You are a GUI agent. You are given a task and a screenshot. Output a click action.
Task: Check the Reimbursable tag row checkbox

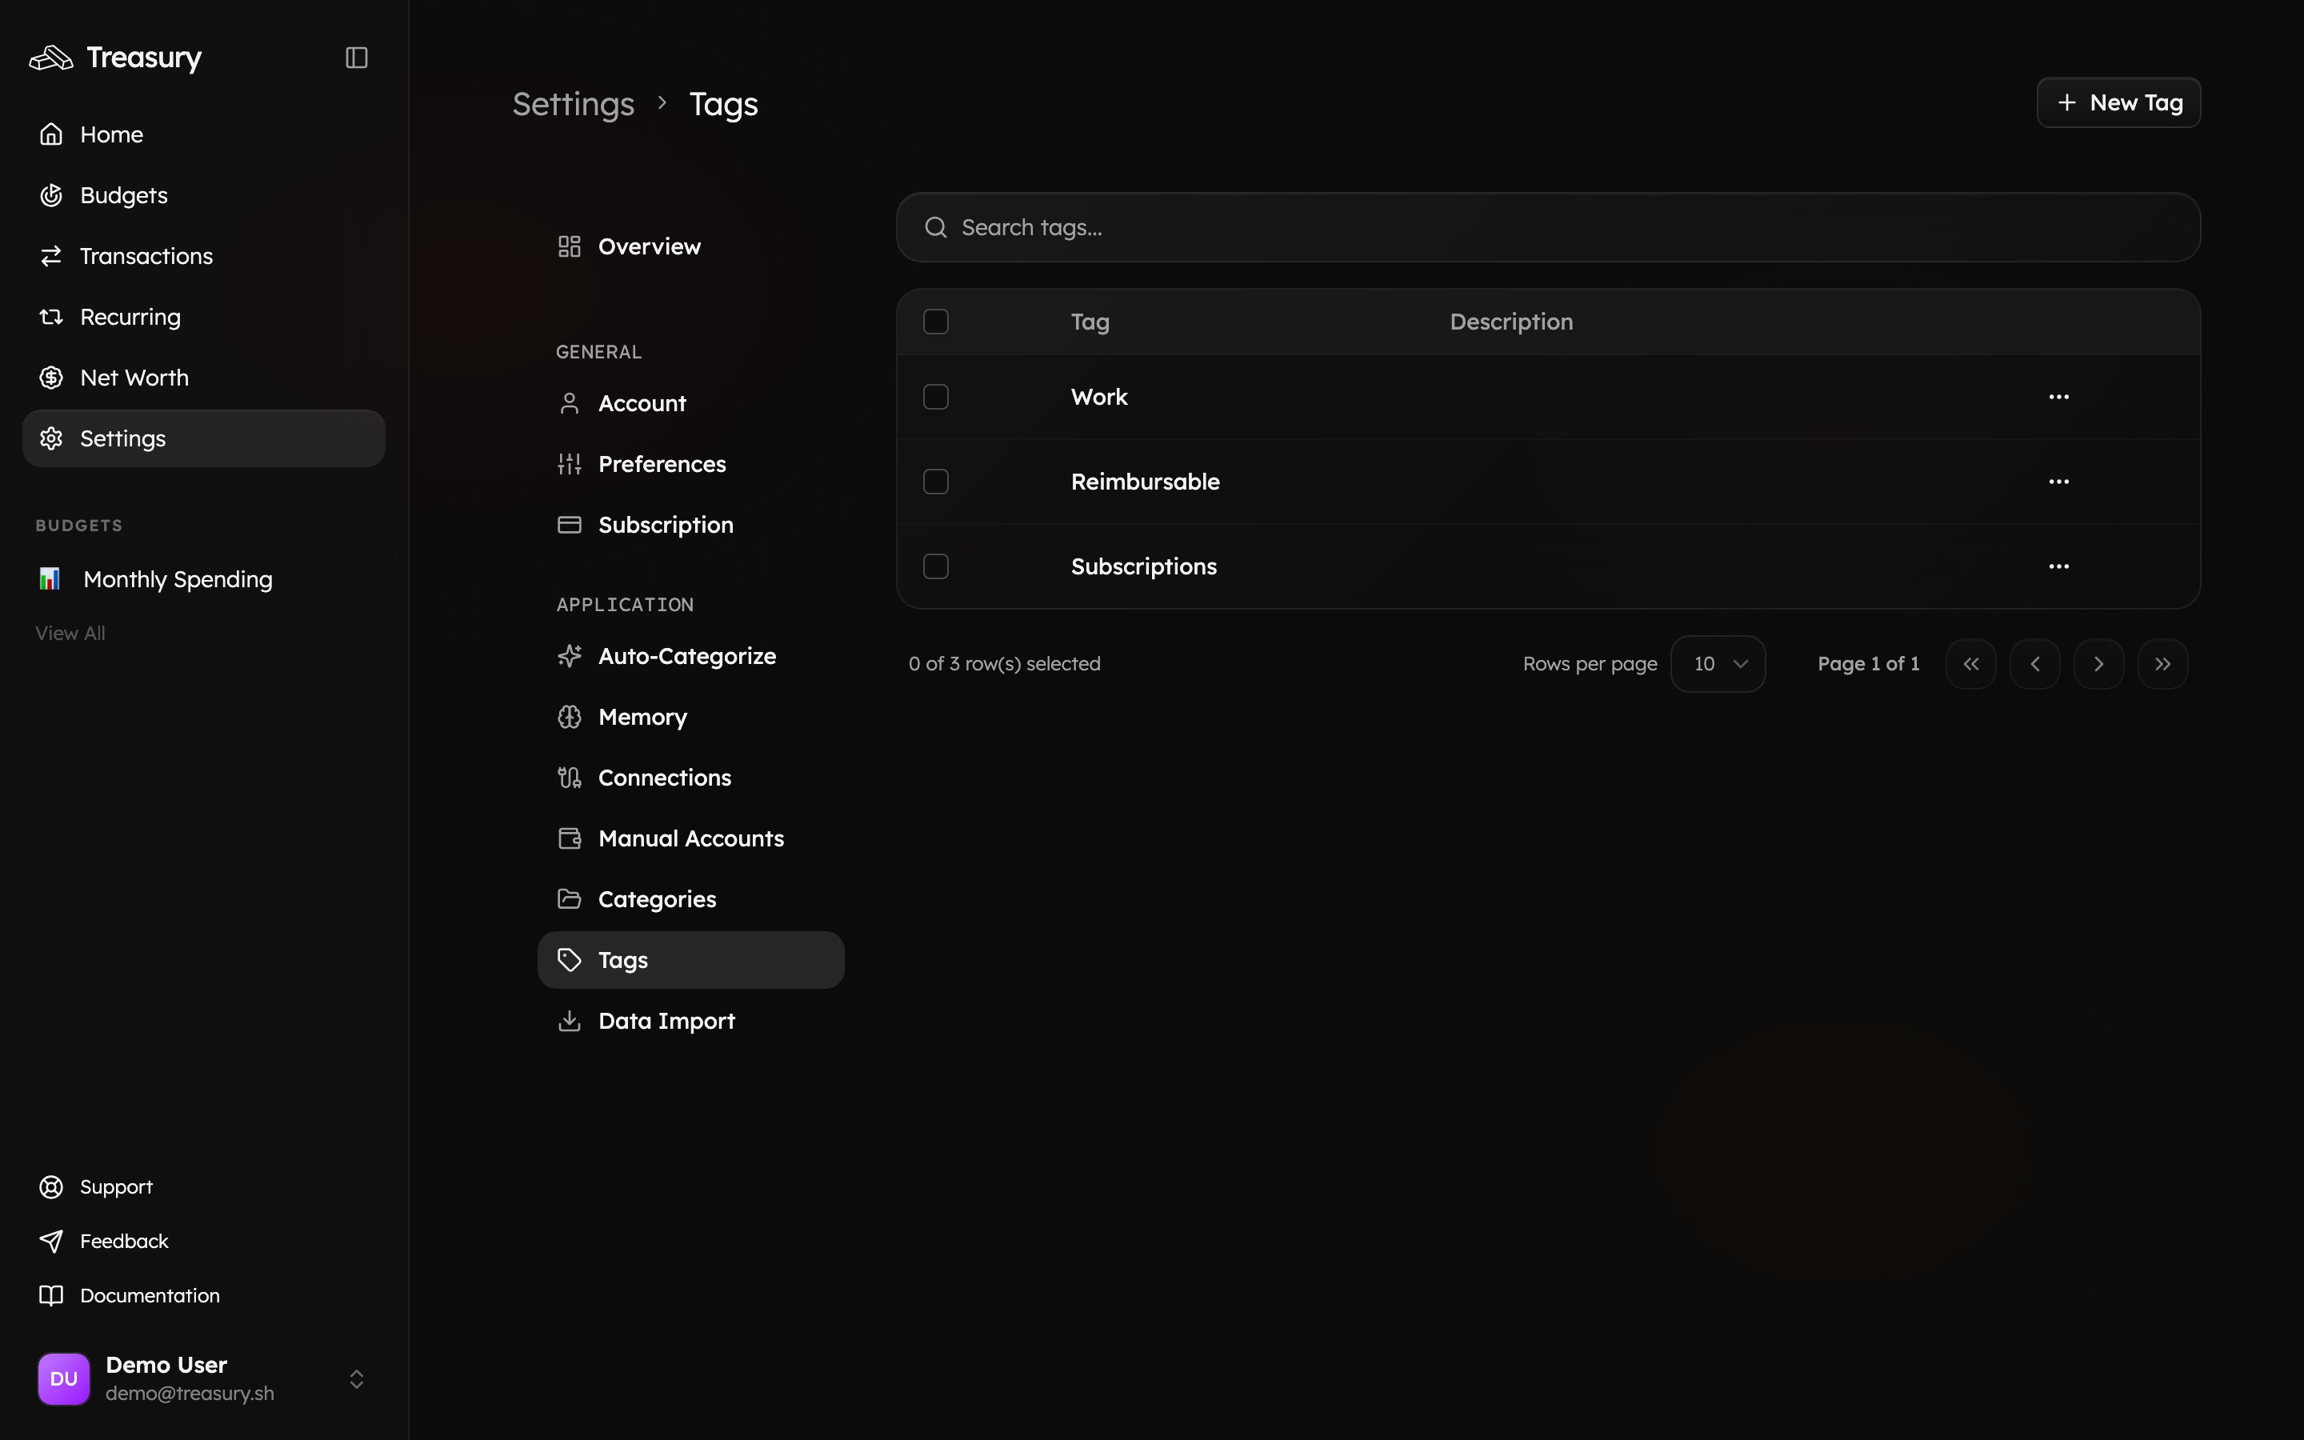(936, 482)
